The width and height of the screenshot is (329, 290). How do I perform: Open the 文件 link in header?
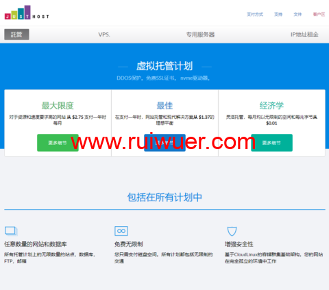coord(297,14)
